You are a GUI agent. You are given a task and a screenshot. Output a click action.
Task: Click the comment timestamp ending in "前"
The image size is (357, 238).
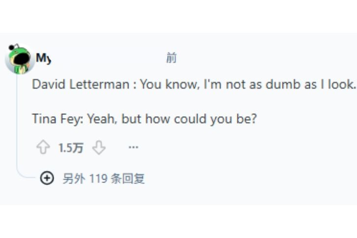point(171,58)
